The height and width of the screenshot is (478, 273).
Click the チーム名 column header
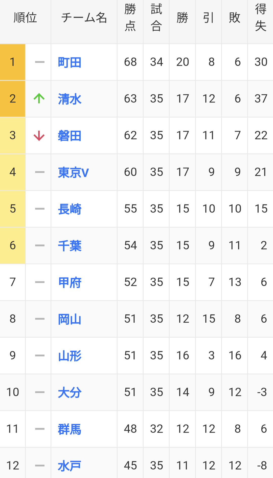point(84,18)
